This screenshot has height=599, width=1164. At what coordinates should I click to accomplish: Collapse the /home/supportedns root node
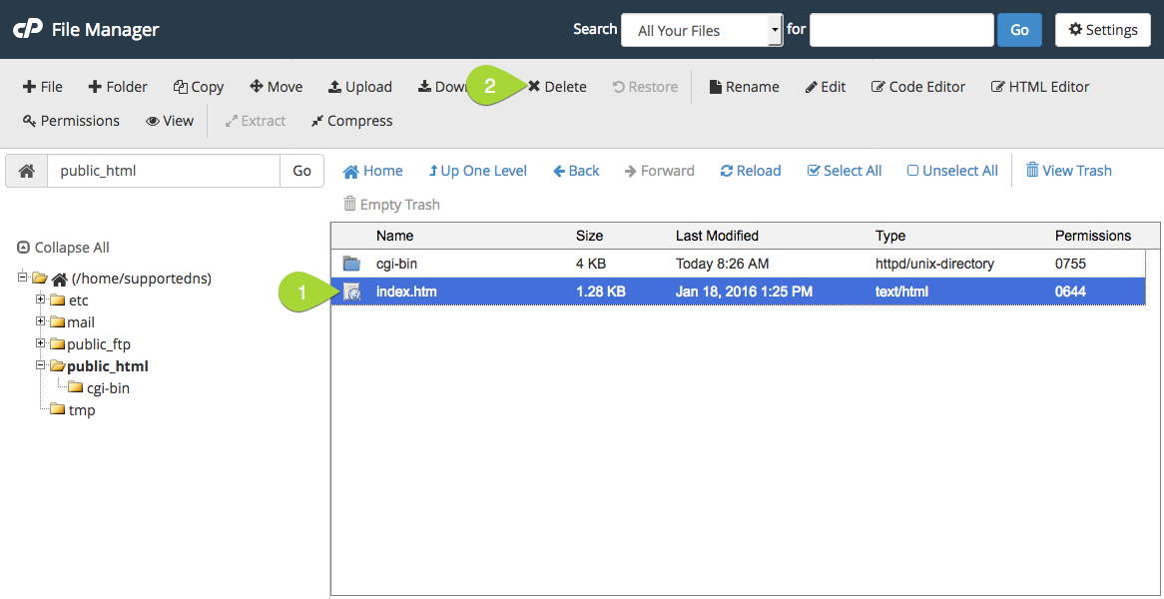(x=22, y=278)
